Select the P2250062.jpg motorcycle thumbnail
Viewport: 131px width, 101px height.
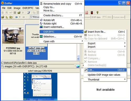click(x=13, y=36)
